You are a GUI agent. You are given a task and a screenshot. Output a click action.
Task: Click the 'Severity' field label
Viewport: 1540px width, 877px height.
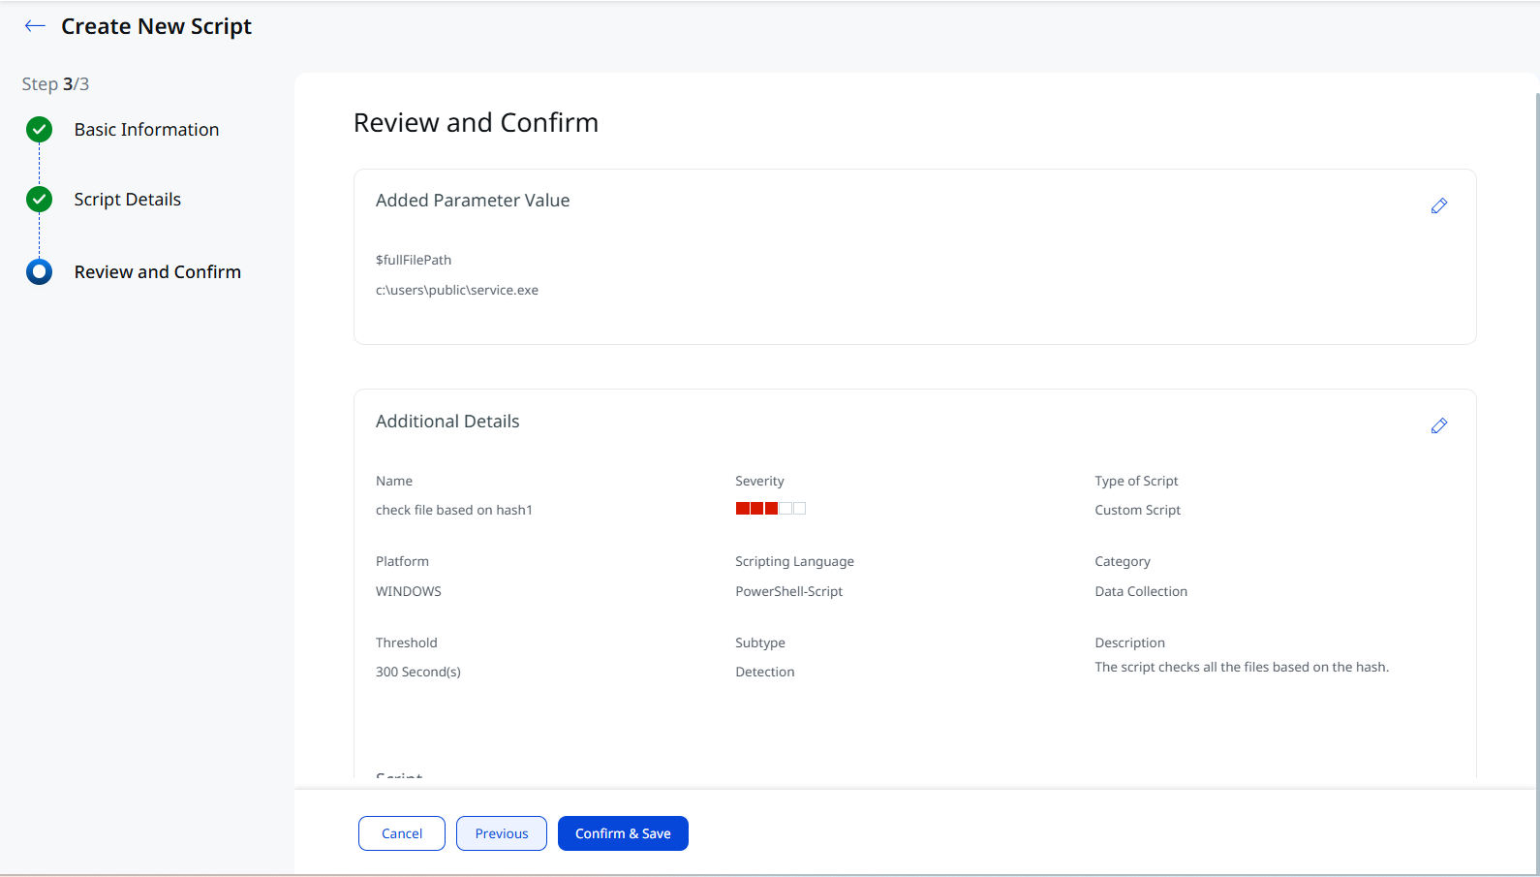point(760,481)
